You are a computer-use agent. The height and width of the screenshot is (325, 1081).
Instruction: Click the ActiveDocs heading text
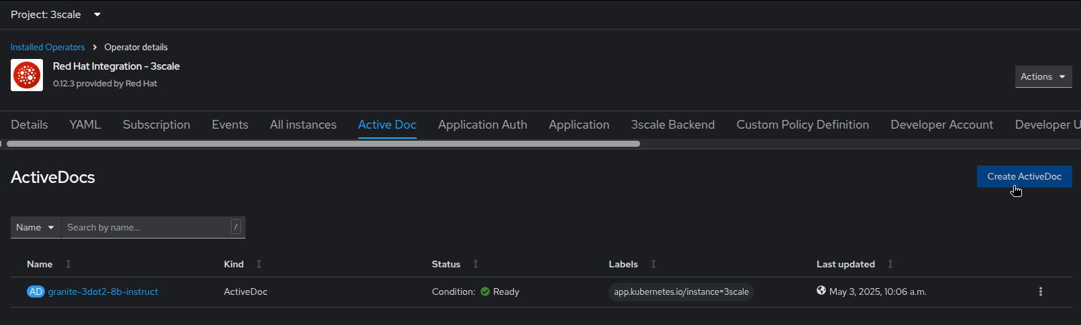click(x=53, y=178)
